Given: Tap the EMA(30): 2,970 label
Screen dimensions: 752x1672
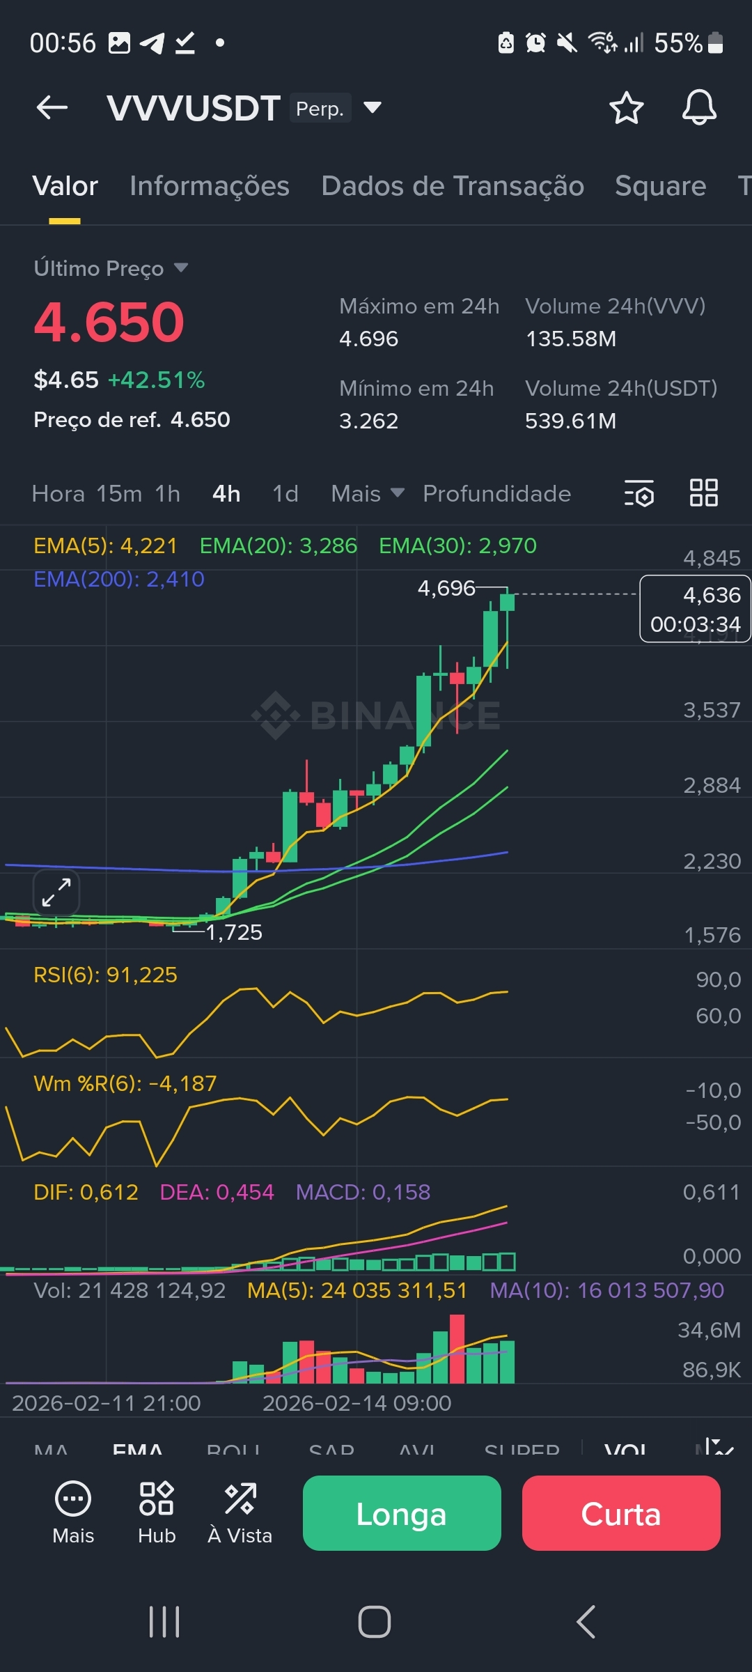Looking at the screenshot, I should [457, 545].
